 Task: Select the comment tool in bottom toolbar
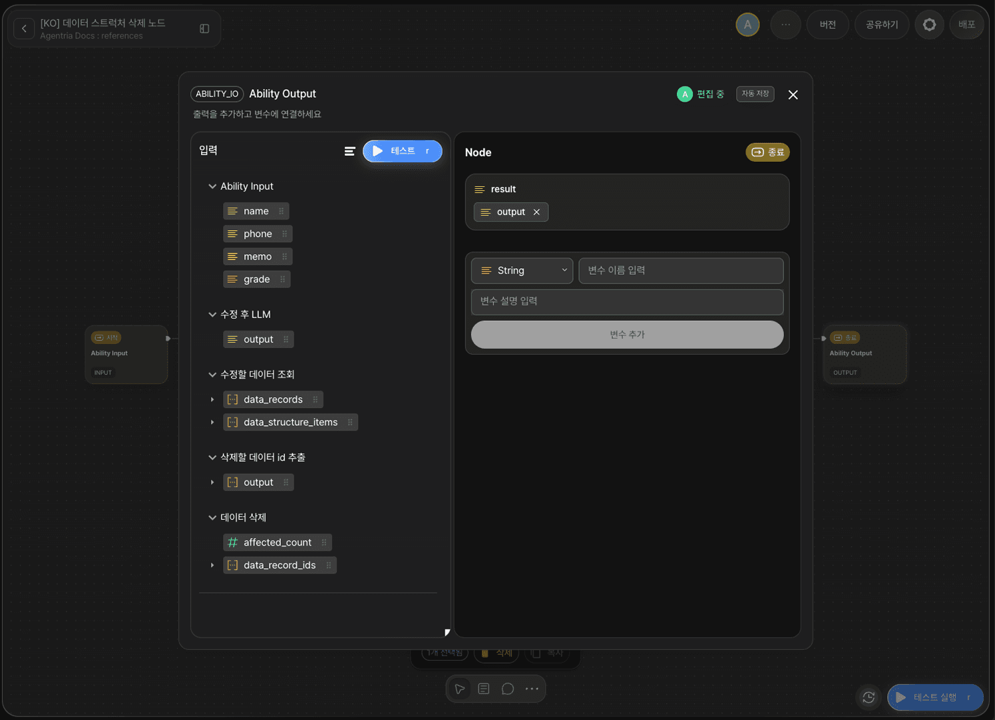pyautogui.click(x=508, y=689)
